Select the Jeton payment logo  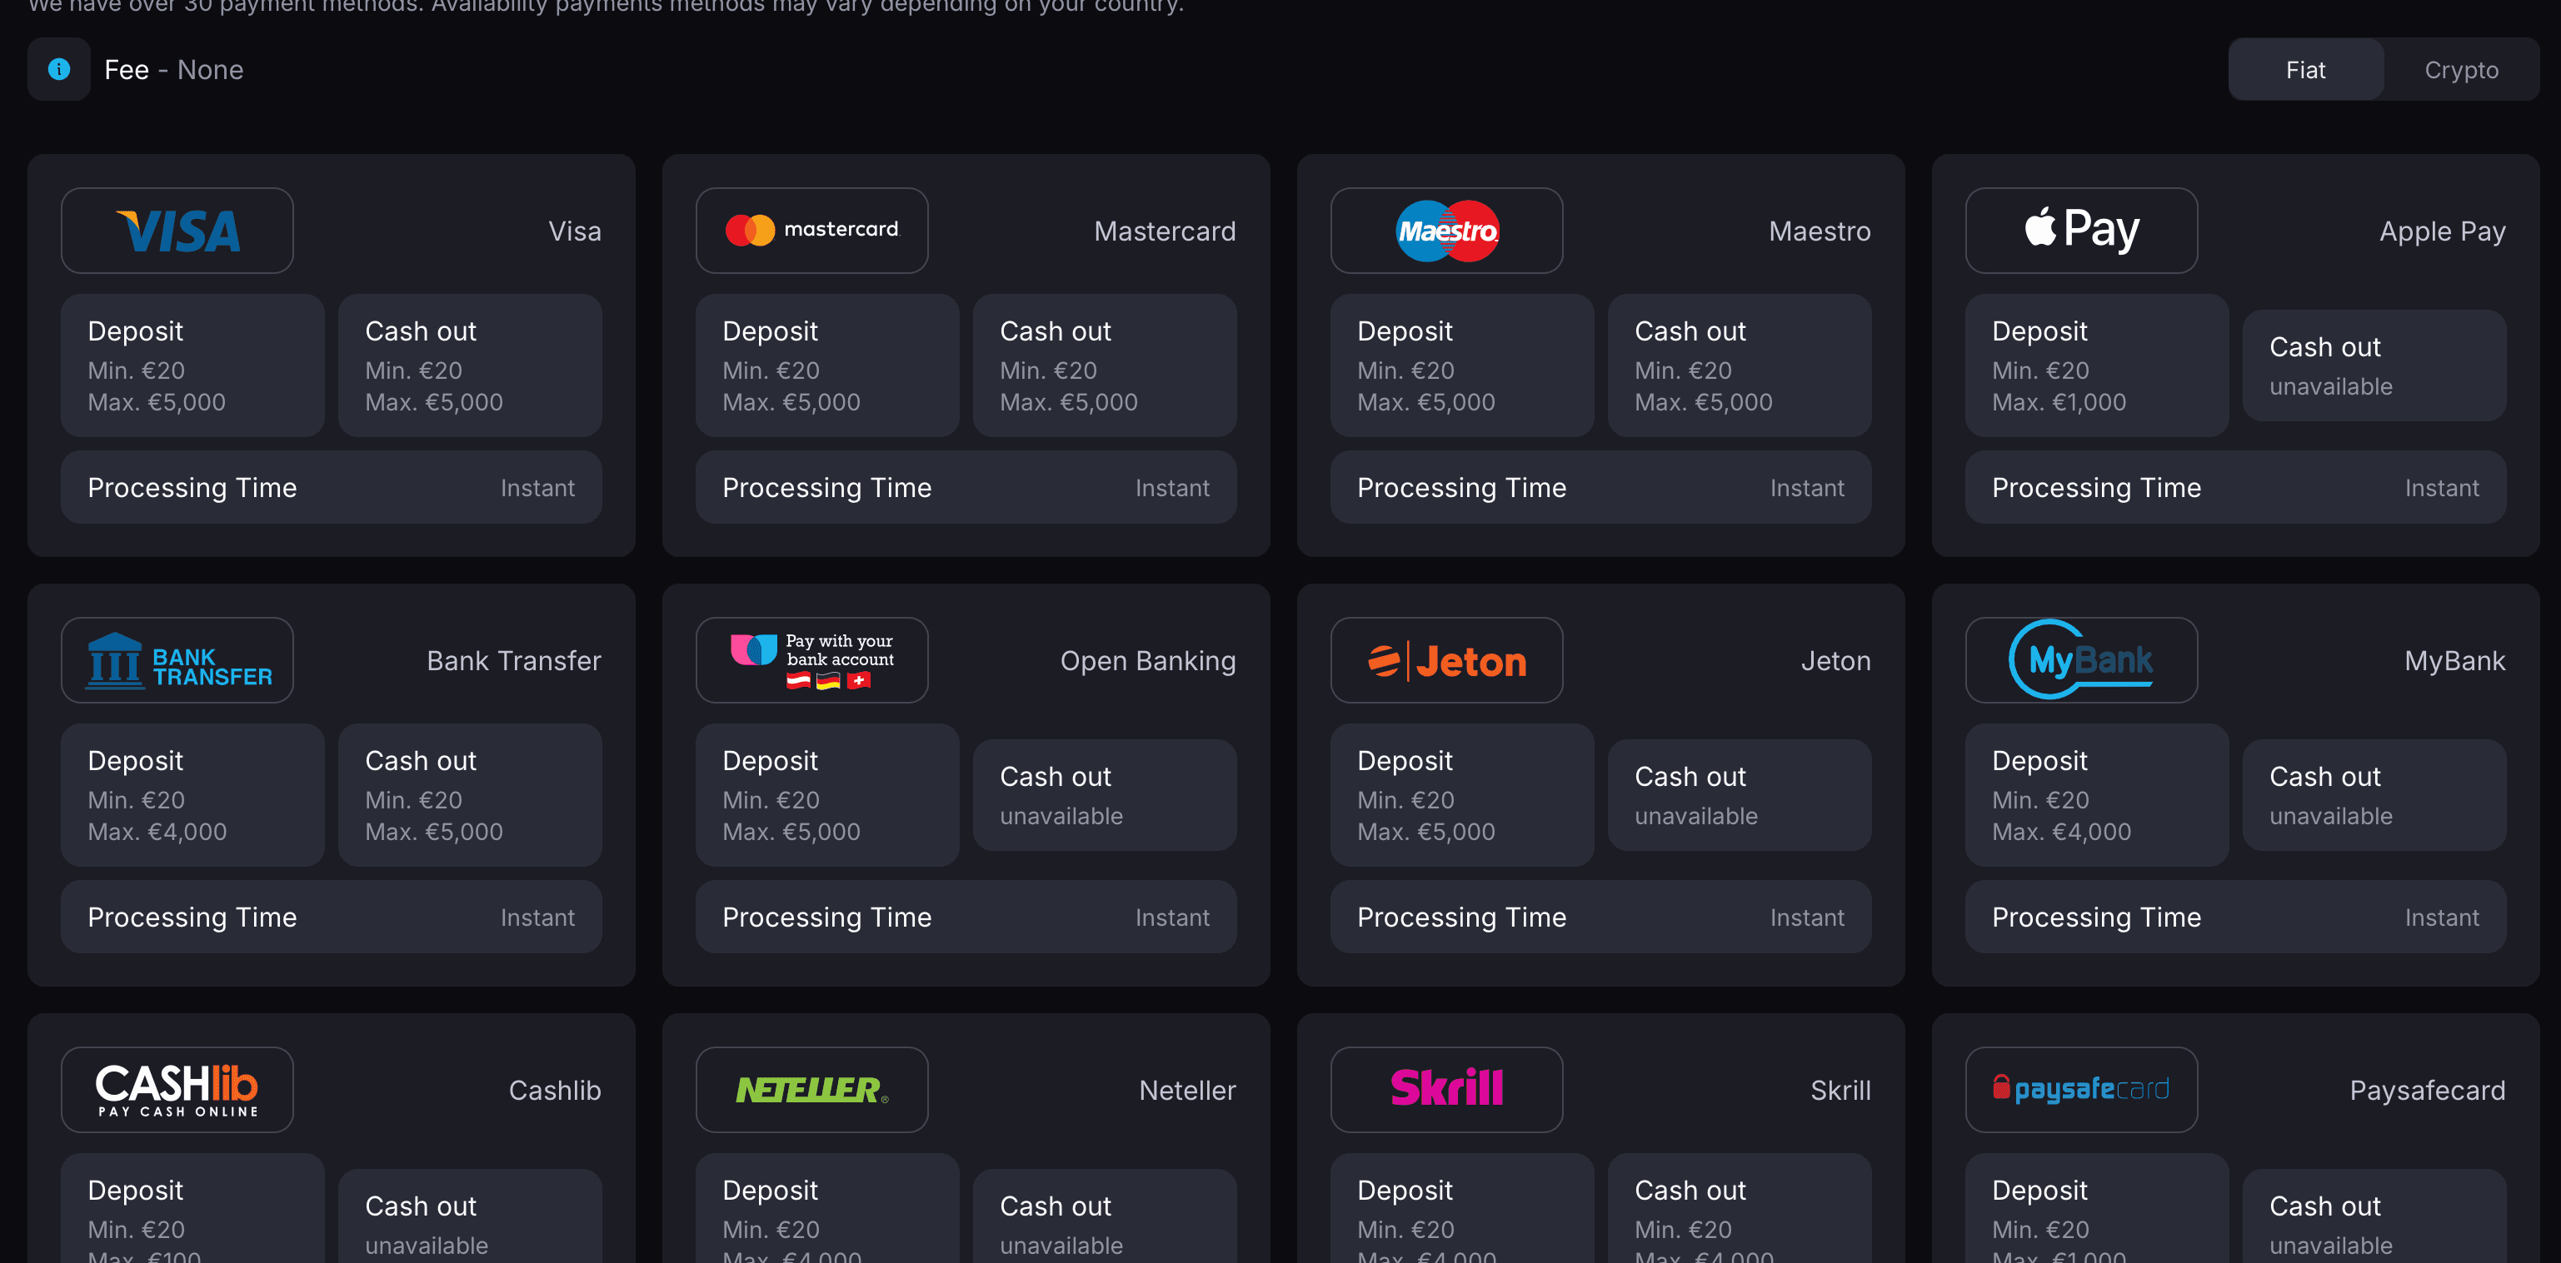tap(1446, 660)
